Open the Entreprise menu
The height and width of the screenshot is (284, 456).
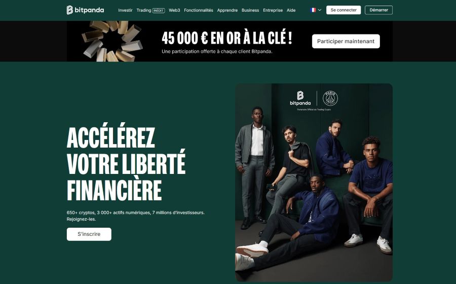[x=273, y=10]
